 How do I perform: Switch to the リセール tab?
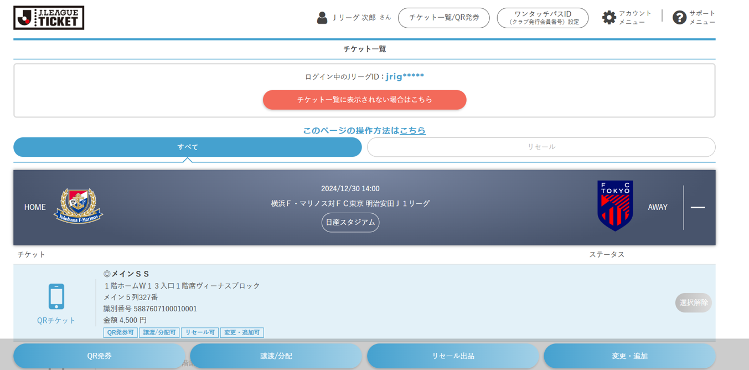pyautogui.click(x=541, y=147)
